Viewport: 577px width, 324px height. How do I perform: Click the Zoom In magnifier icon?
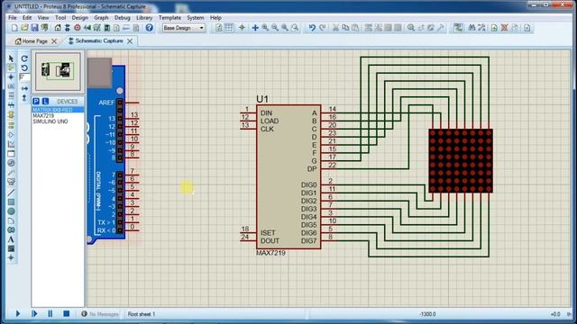point(265,28)
